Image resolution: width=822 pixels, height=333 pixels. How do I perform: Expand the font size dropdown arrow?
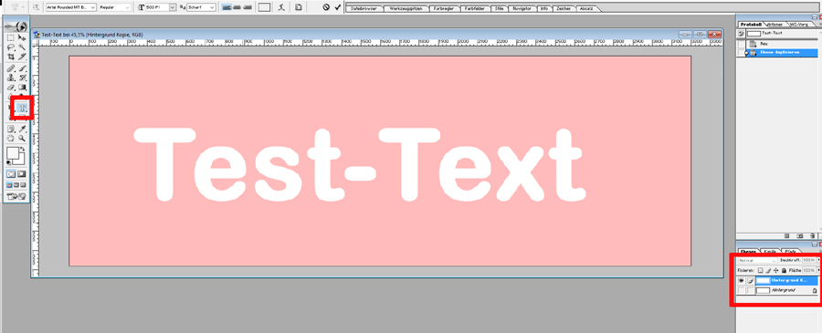point(173,7)
